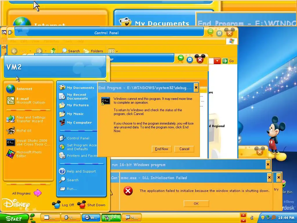
Task: Switch to the 'C...' taskbar button
Action: tap(71, 218)
